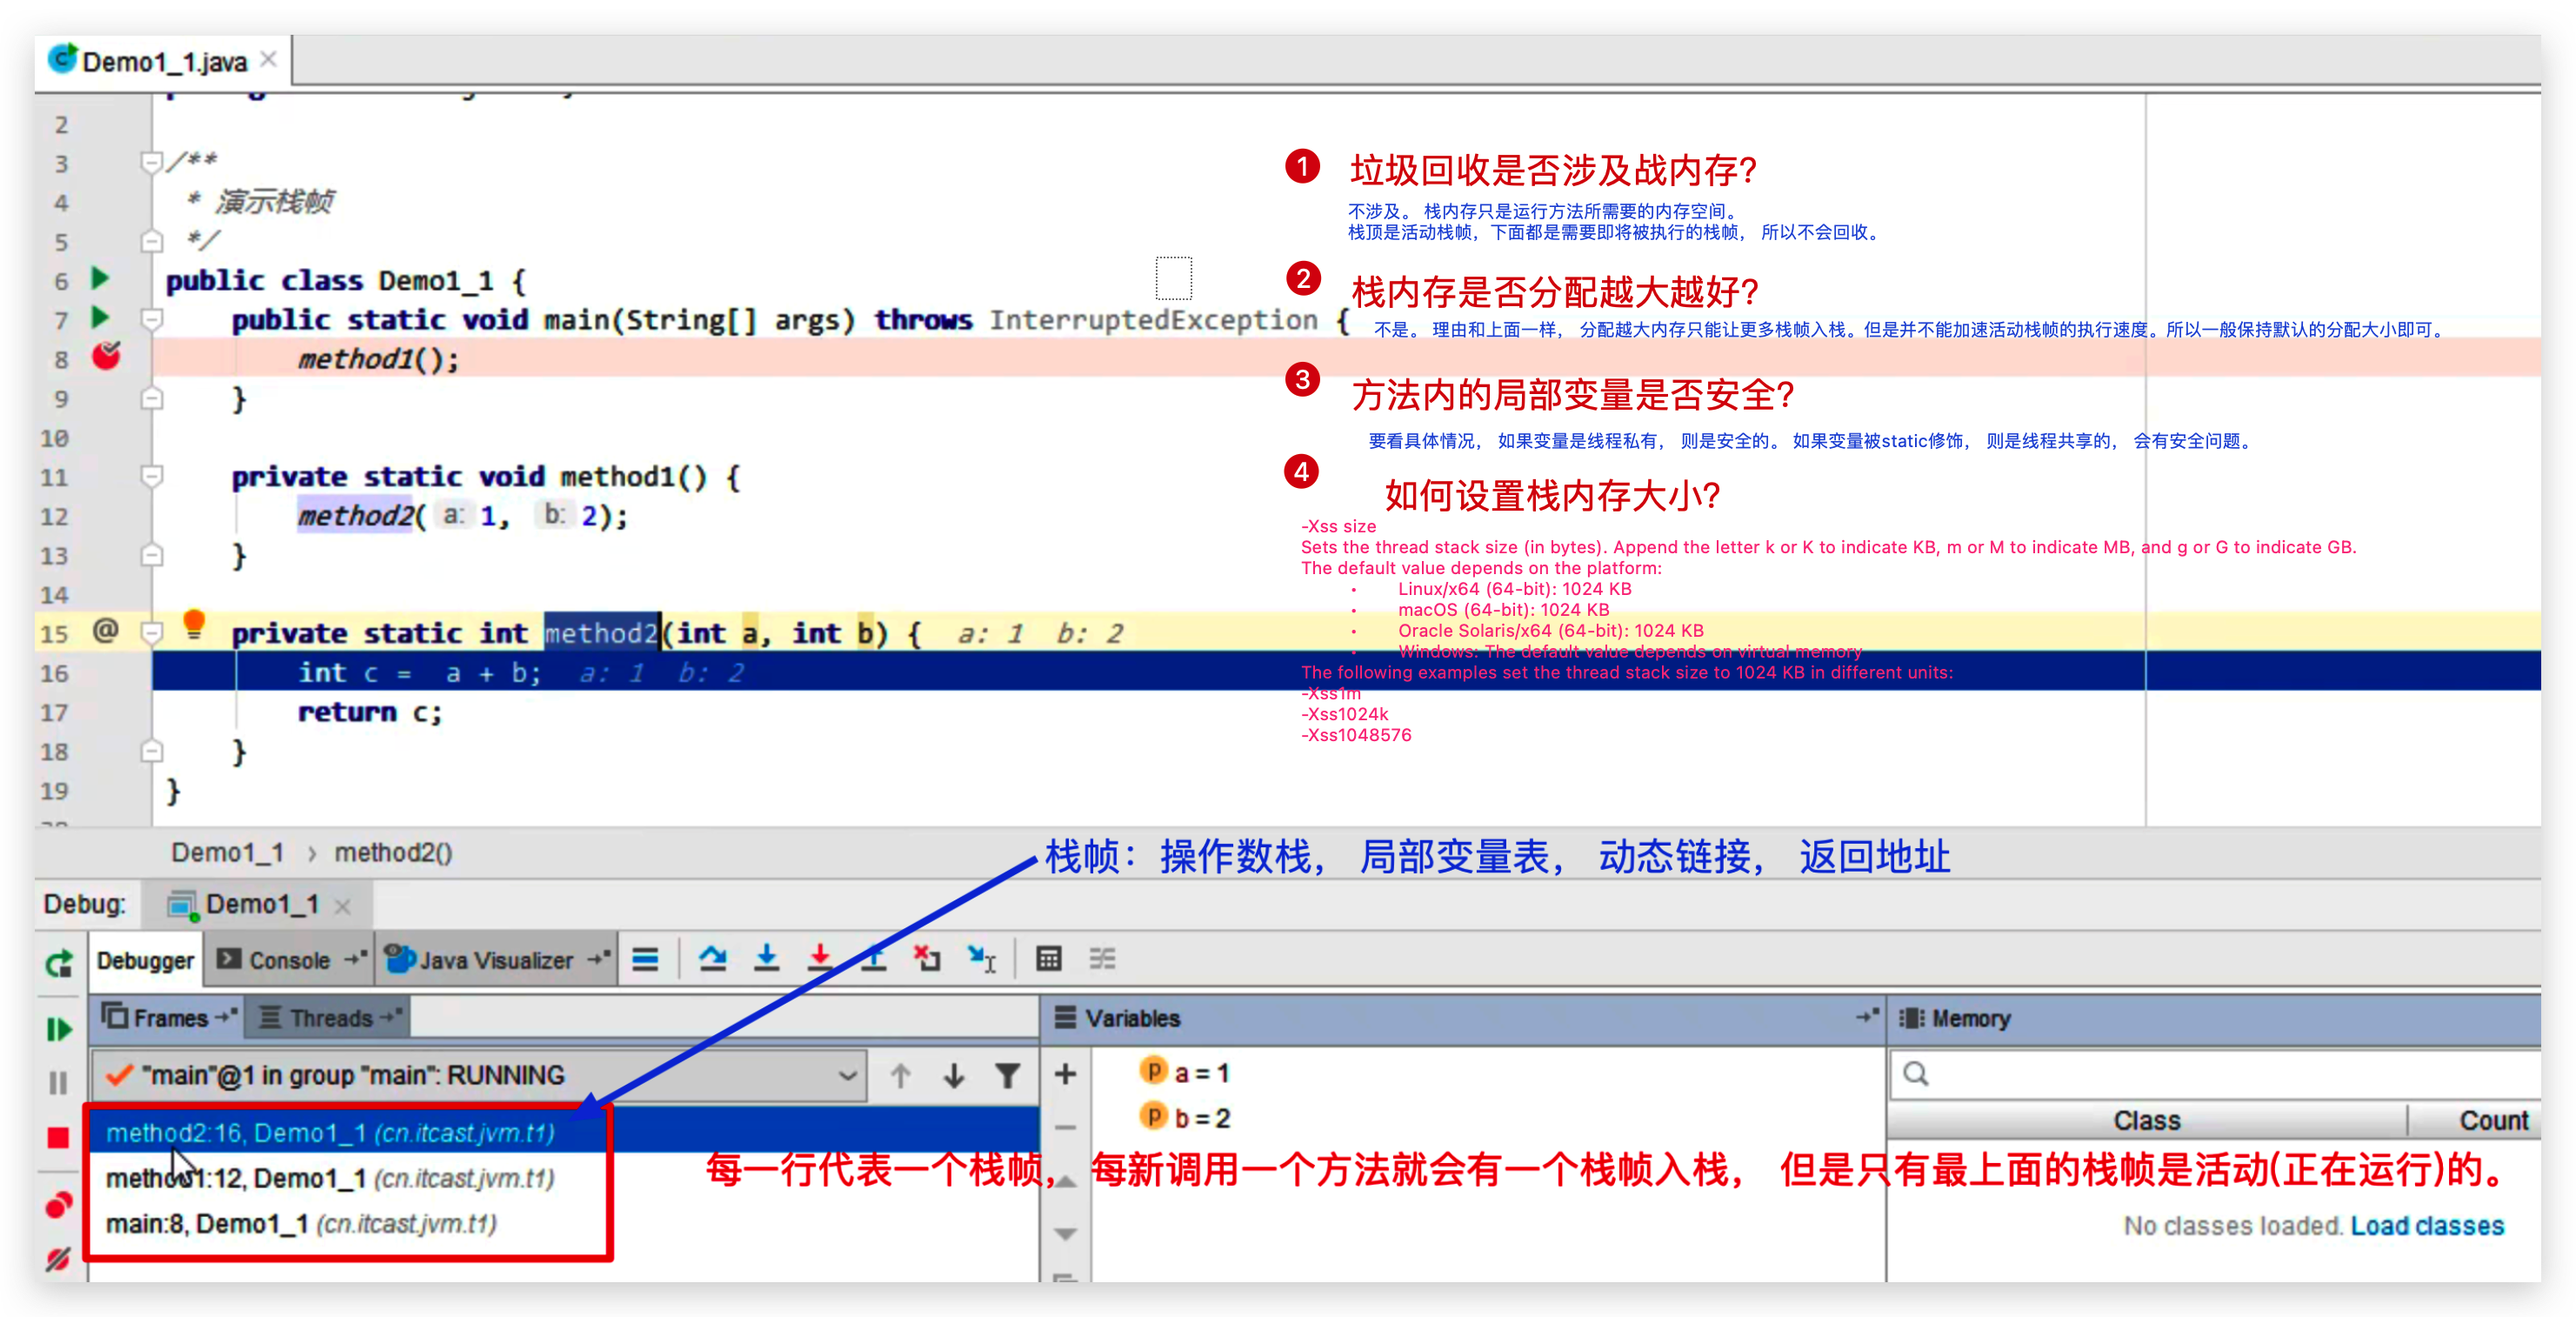Toggle the frames filter funnel icon

coord(1008,1075)
